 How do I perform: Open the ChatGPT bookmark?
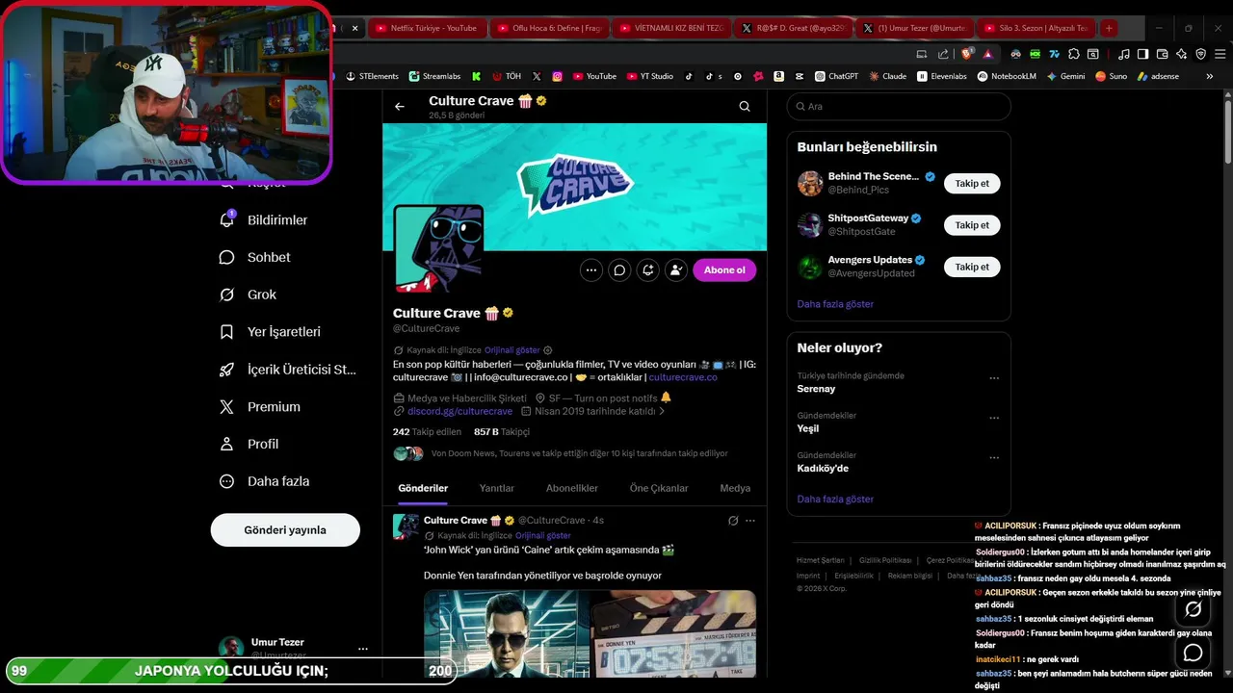coord(836,76)
